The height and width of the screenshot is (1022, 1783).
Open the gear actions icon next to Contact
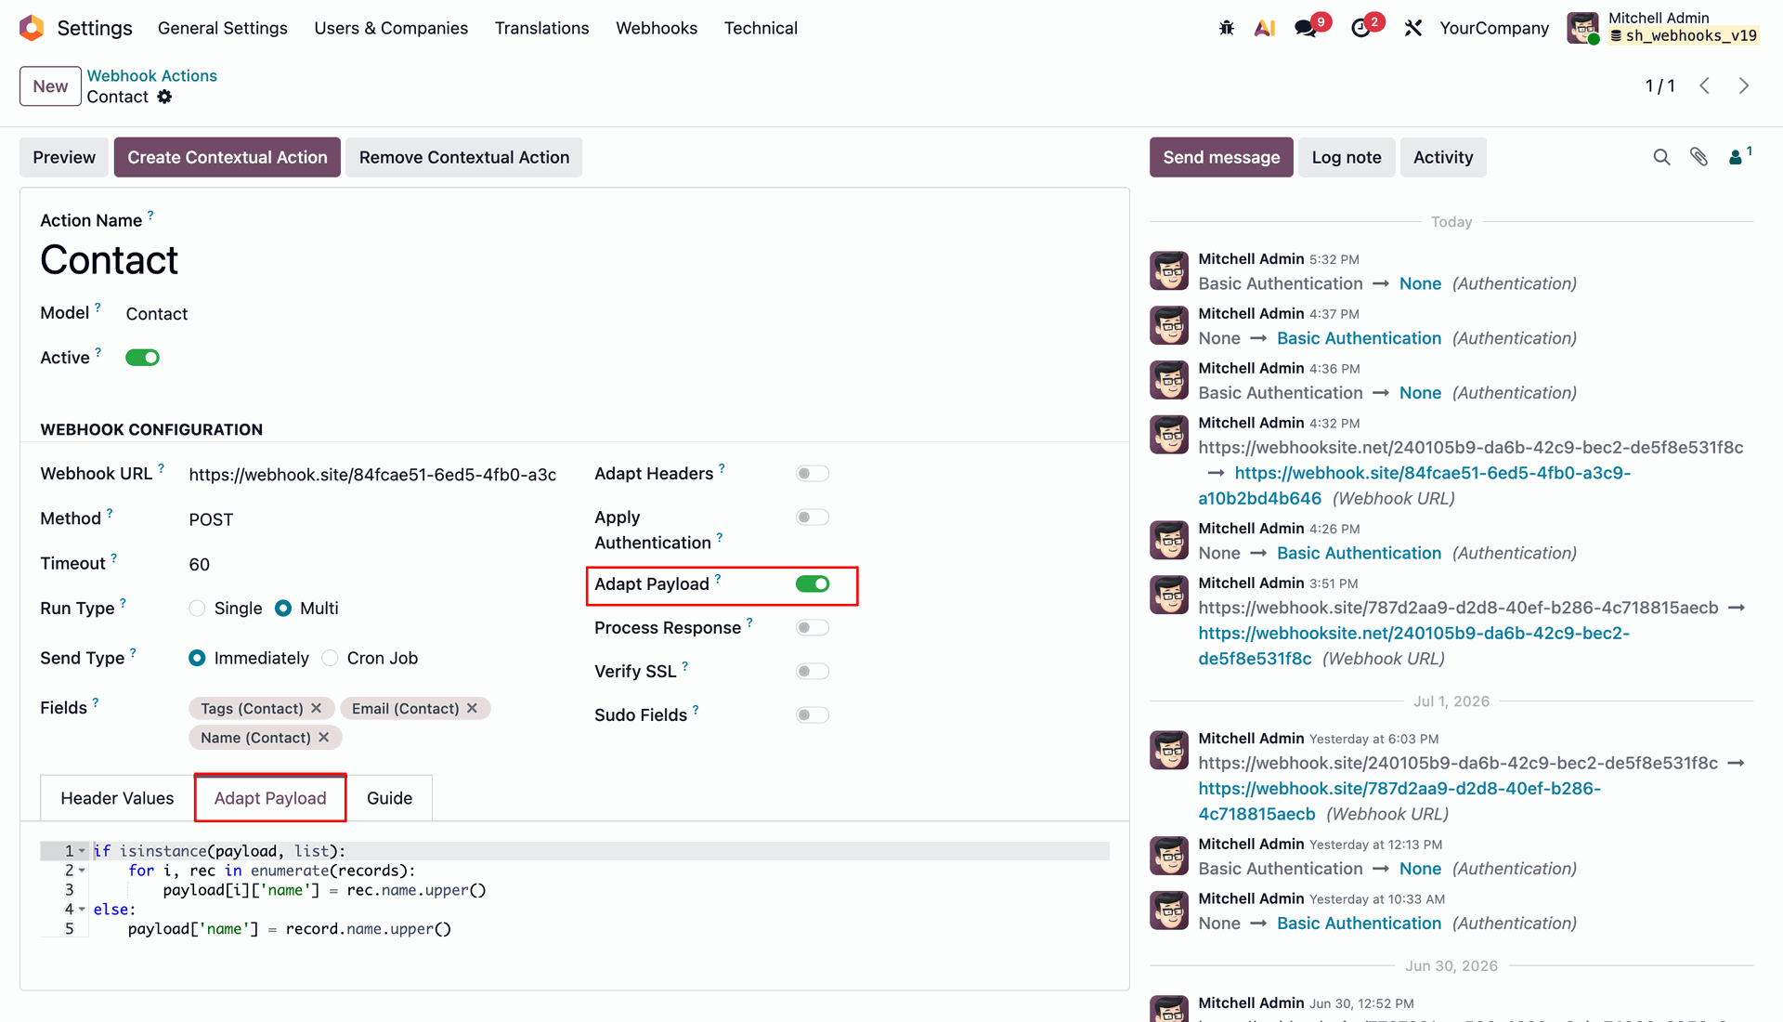164,97
